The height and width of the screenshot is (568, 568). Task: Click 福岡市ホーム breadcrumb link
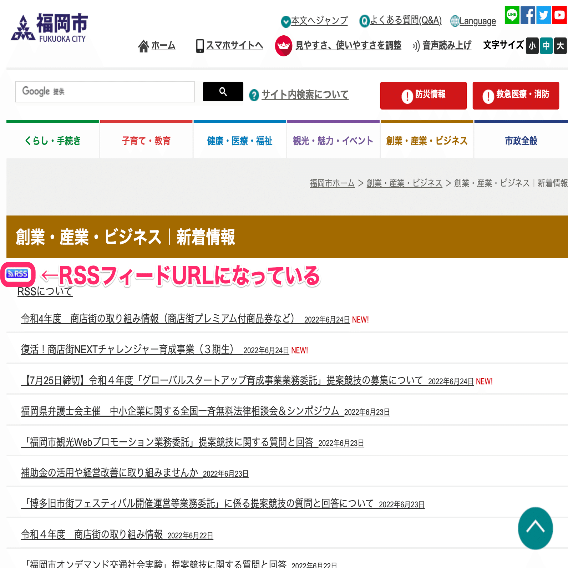point(332,183)
